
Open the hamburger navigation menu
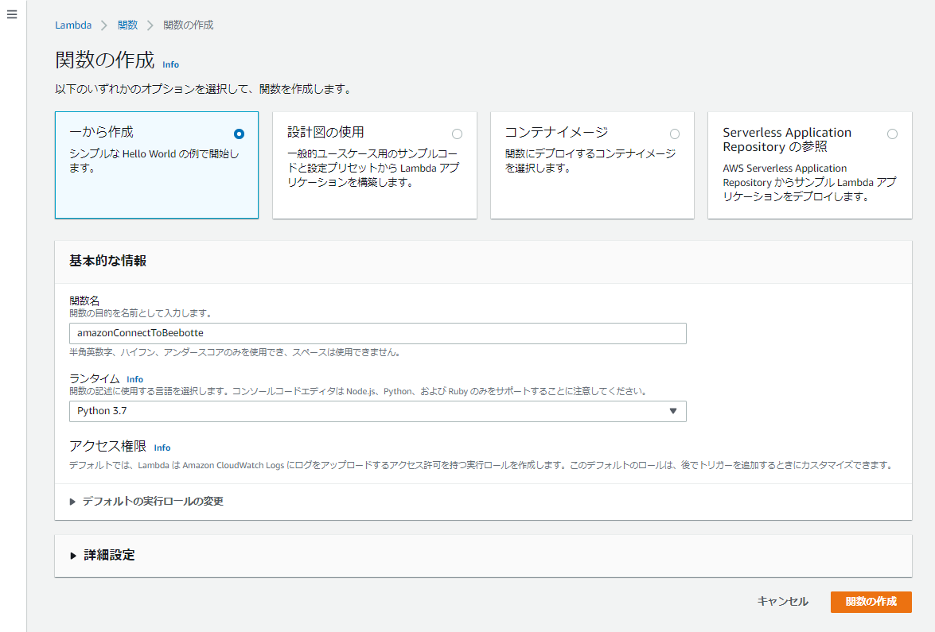point(12,14)
